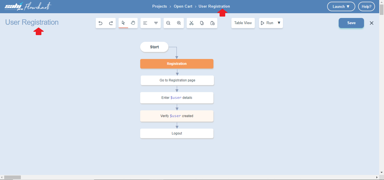Run the flowchart with play button
384x180 pixels.
(267, 23)
